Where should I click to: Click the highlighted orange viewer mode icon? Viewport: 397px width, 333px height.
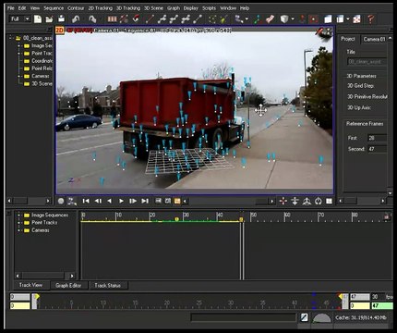[177, 201]
